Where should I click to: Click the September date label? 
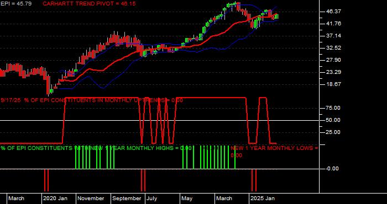pyautogui.click(x=127, y=198)
